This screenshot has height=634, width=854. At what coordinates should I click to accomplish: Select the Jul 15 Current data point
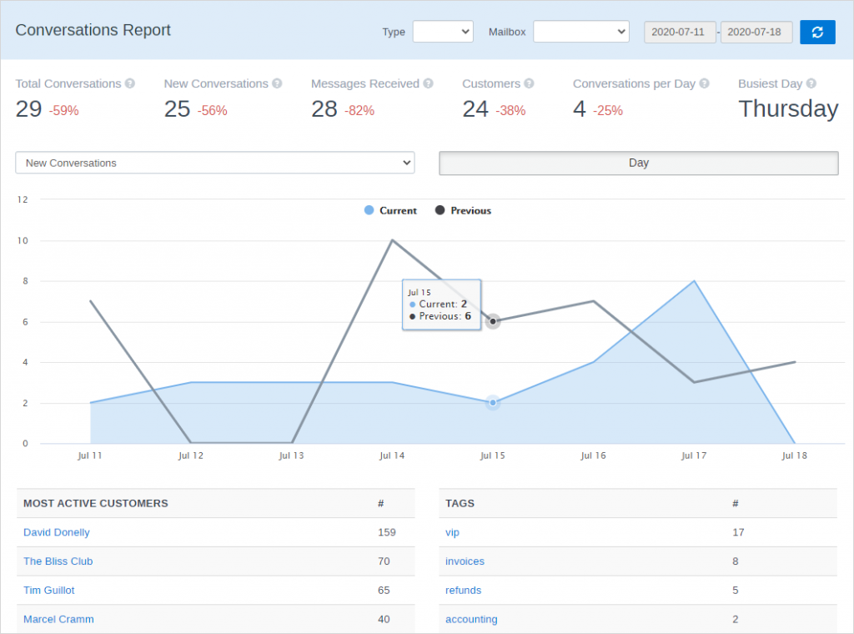point(492,402)
